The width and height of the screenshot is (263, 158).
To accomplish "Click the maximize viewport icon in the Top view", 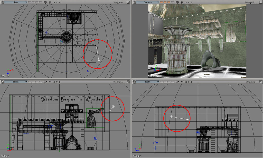I will point(128,2).
